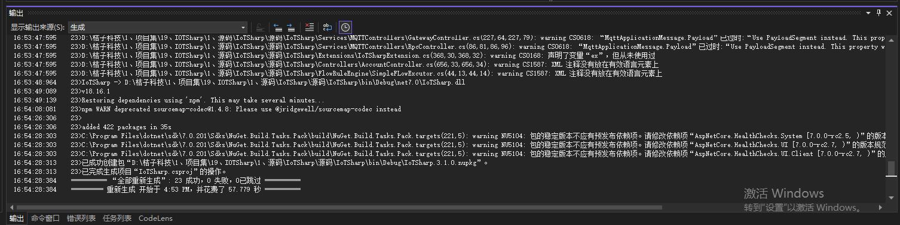Click the RpcController.cs warning line
900x225 pixels.
pos(477,46)
